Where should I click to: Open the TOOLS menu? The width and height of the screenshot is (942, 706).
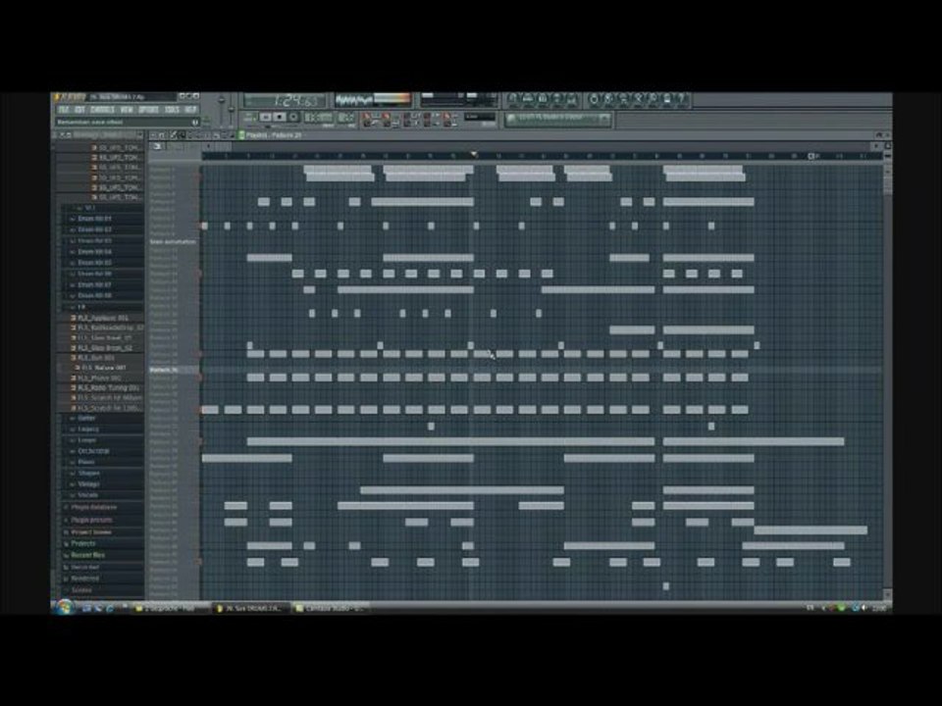[x=172, y=110]
